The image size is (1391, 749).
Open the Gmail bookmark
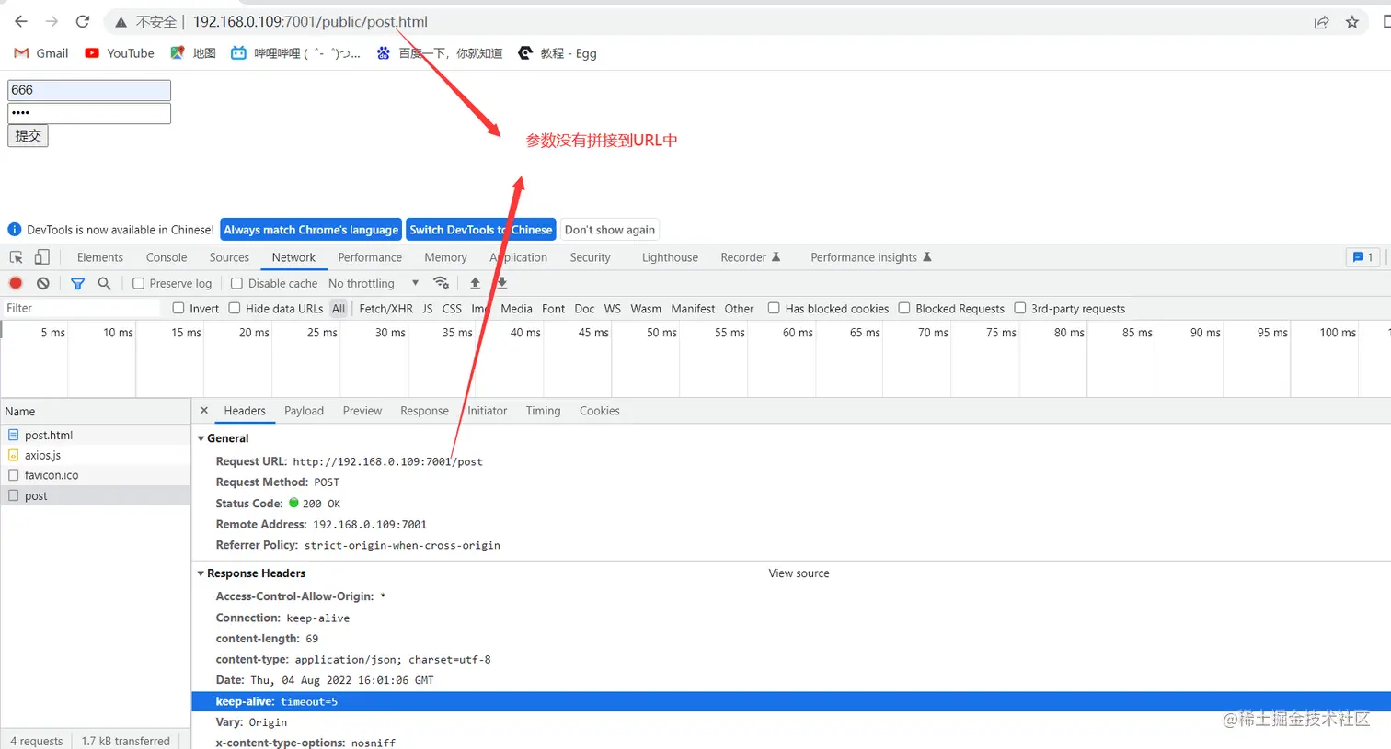41,53
